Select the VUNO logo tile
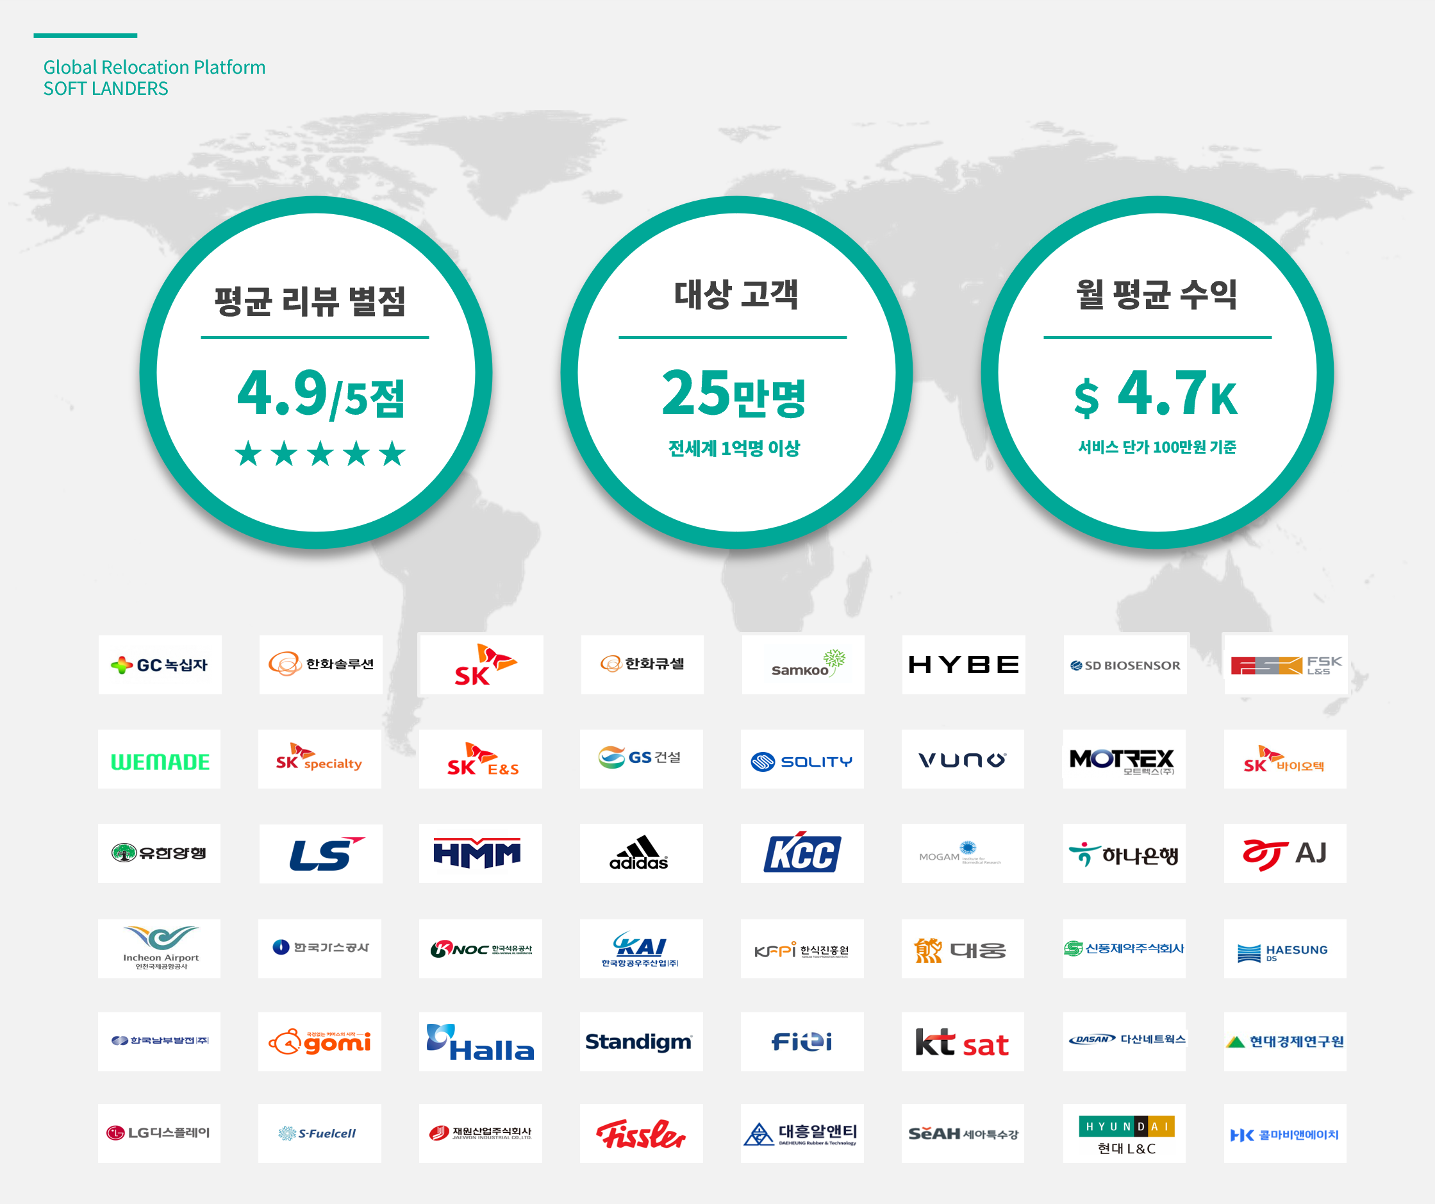The image size is (1435, 1204). 963,759
